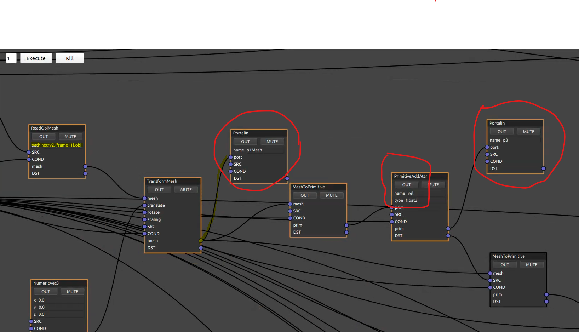Toggle OUT on the PrimitiveAddAttr node
The width and height of the screenshot is (579, 332).
pyautogui.click(x=407, y=185)
